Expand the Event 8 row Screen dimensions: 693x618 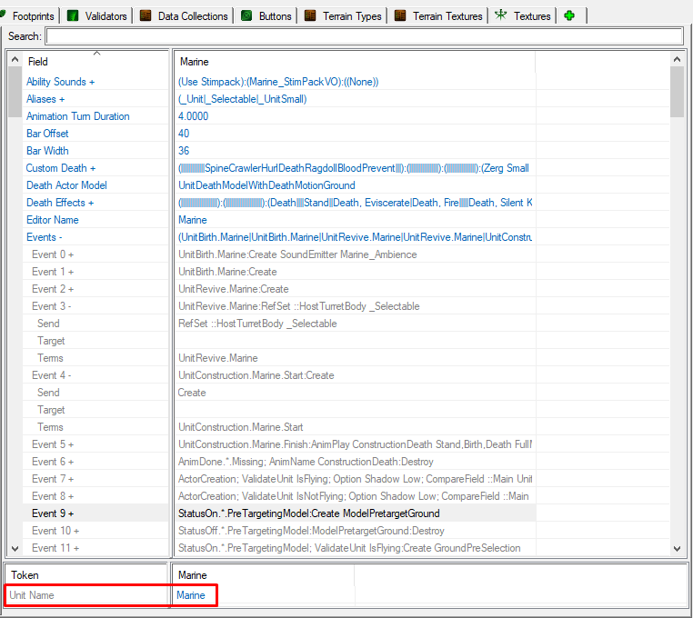point(71,496)
